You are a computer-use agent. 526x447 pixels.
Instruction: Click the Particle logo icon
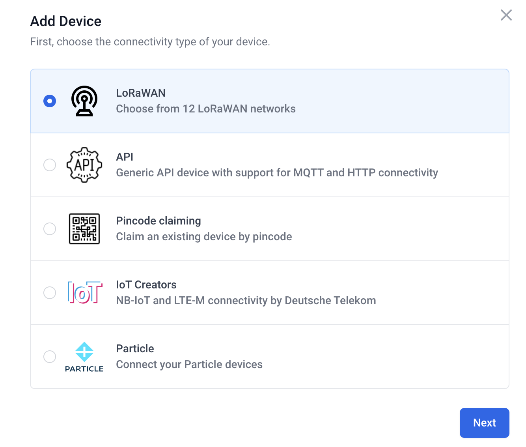pos(84,357)
